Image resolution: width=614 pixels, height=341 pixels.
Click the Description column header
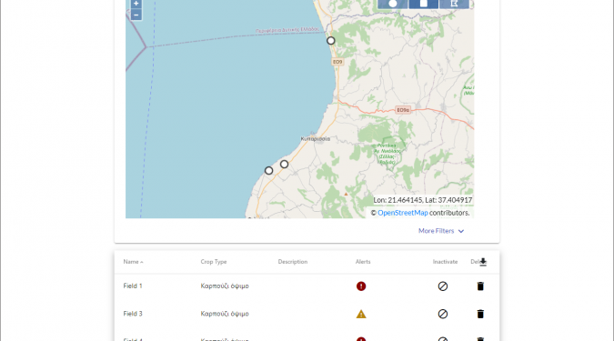click(293, 262)
